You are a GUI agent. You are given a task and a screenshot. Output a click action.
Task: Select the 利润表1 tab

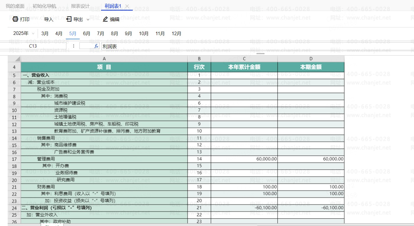point(113,6)
